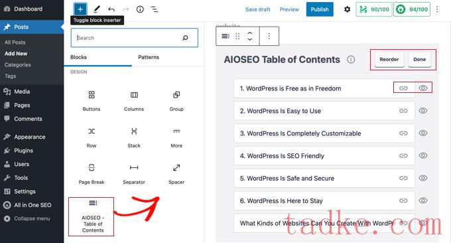The width and height of the screenshot is (451, 243).
Task: Open the 90/100 SEO score badge
Action: (374, 9)
